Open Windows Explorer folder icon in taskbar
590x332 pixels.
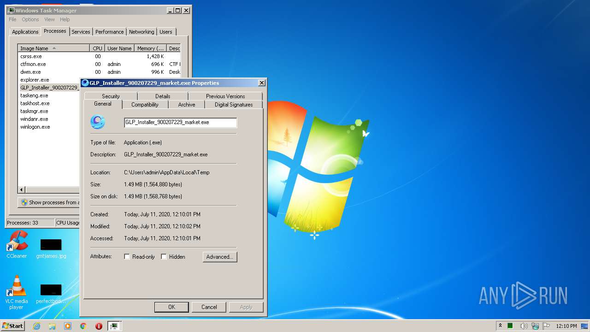[x=52, y=326]
